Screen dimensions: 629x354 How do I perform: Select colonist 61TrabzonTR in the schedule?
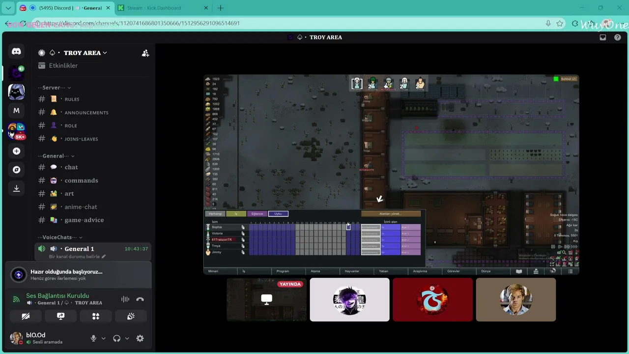(222, 240)
